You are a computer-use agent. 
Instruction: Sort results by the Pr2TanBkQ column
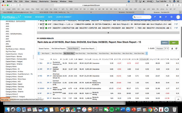point(144,59)
